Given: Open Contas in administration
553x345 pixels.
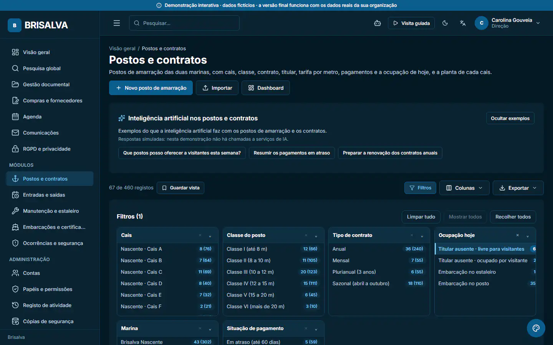Looking at the screenshot, I should pyautogui.click(x=50, y=273).
